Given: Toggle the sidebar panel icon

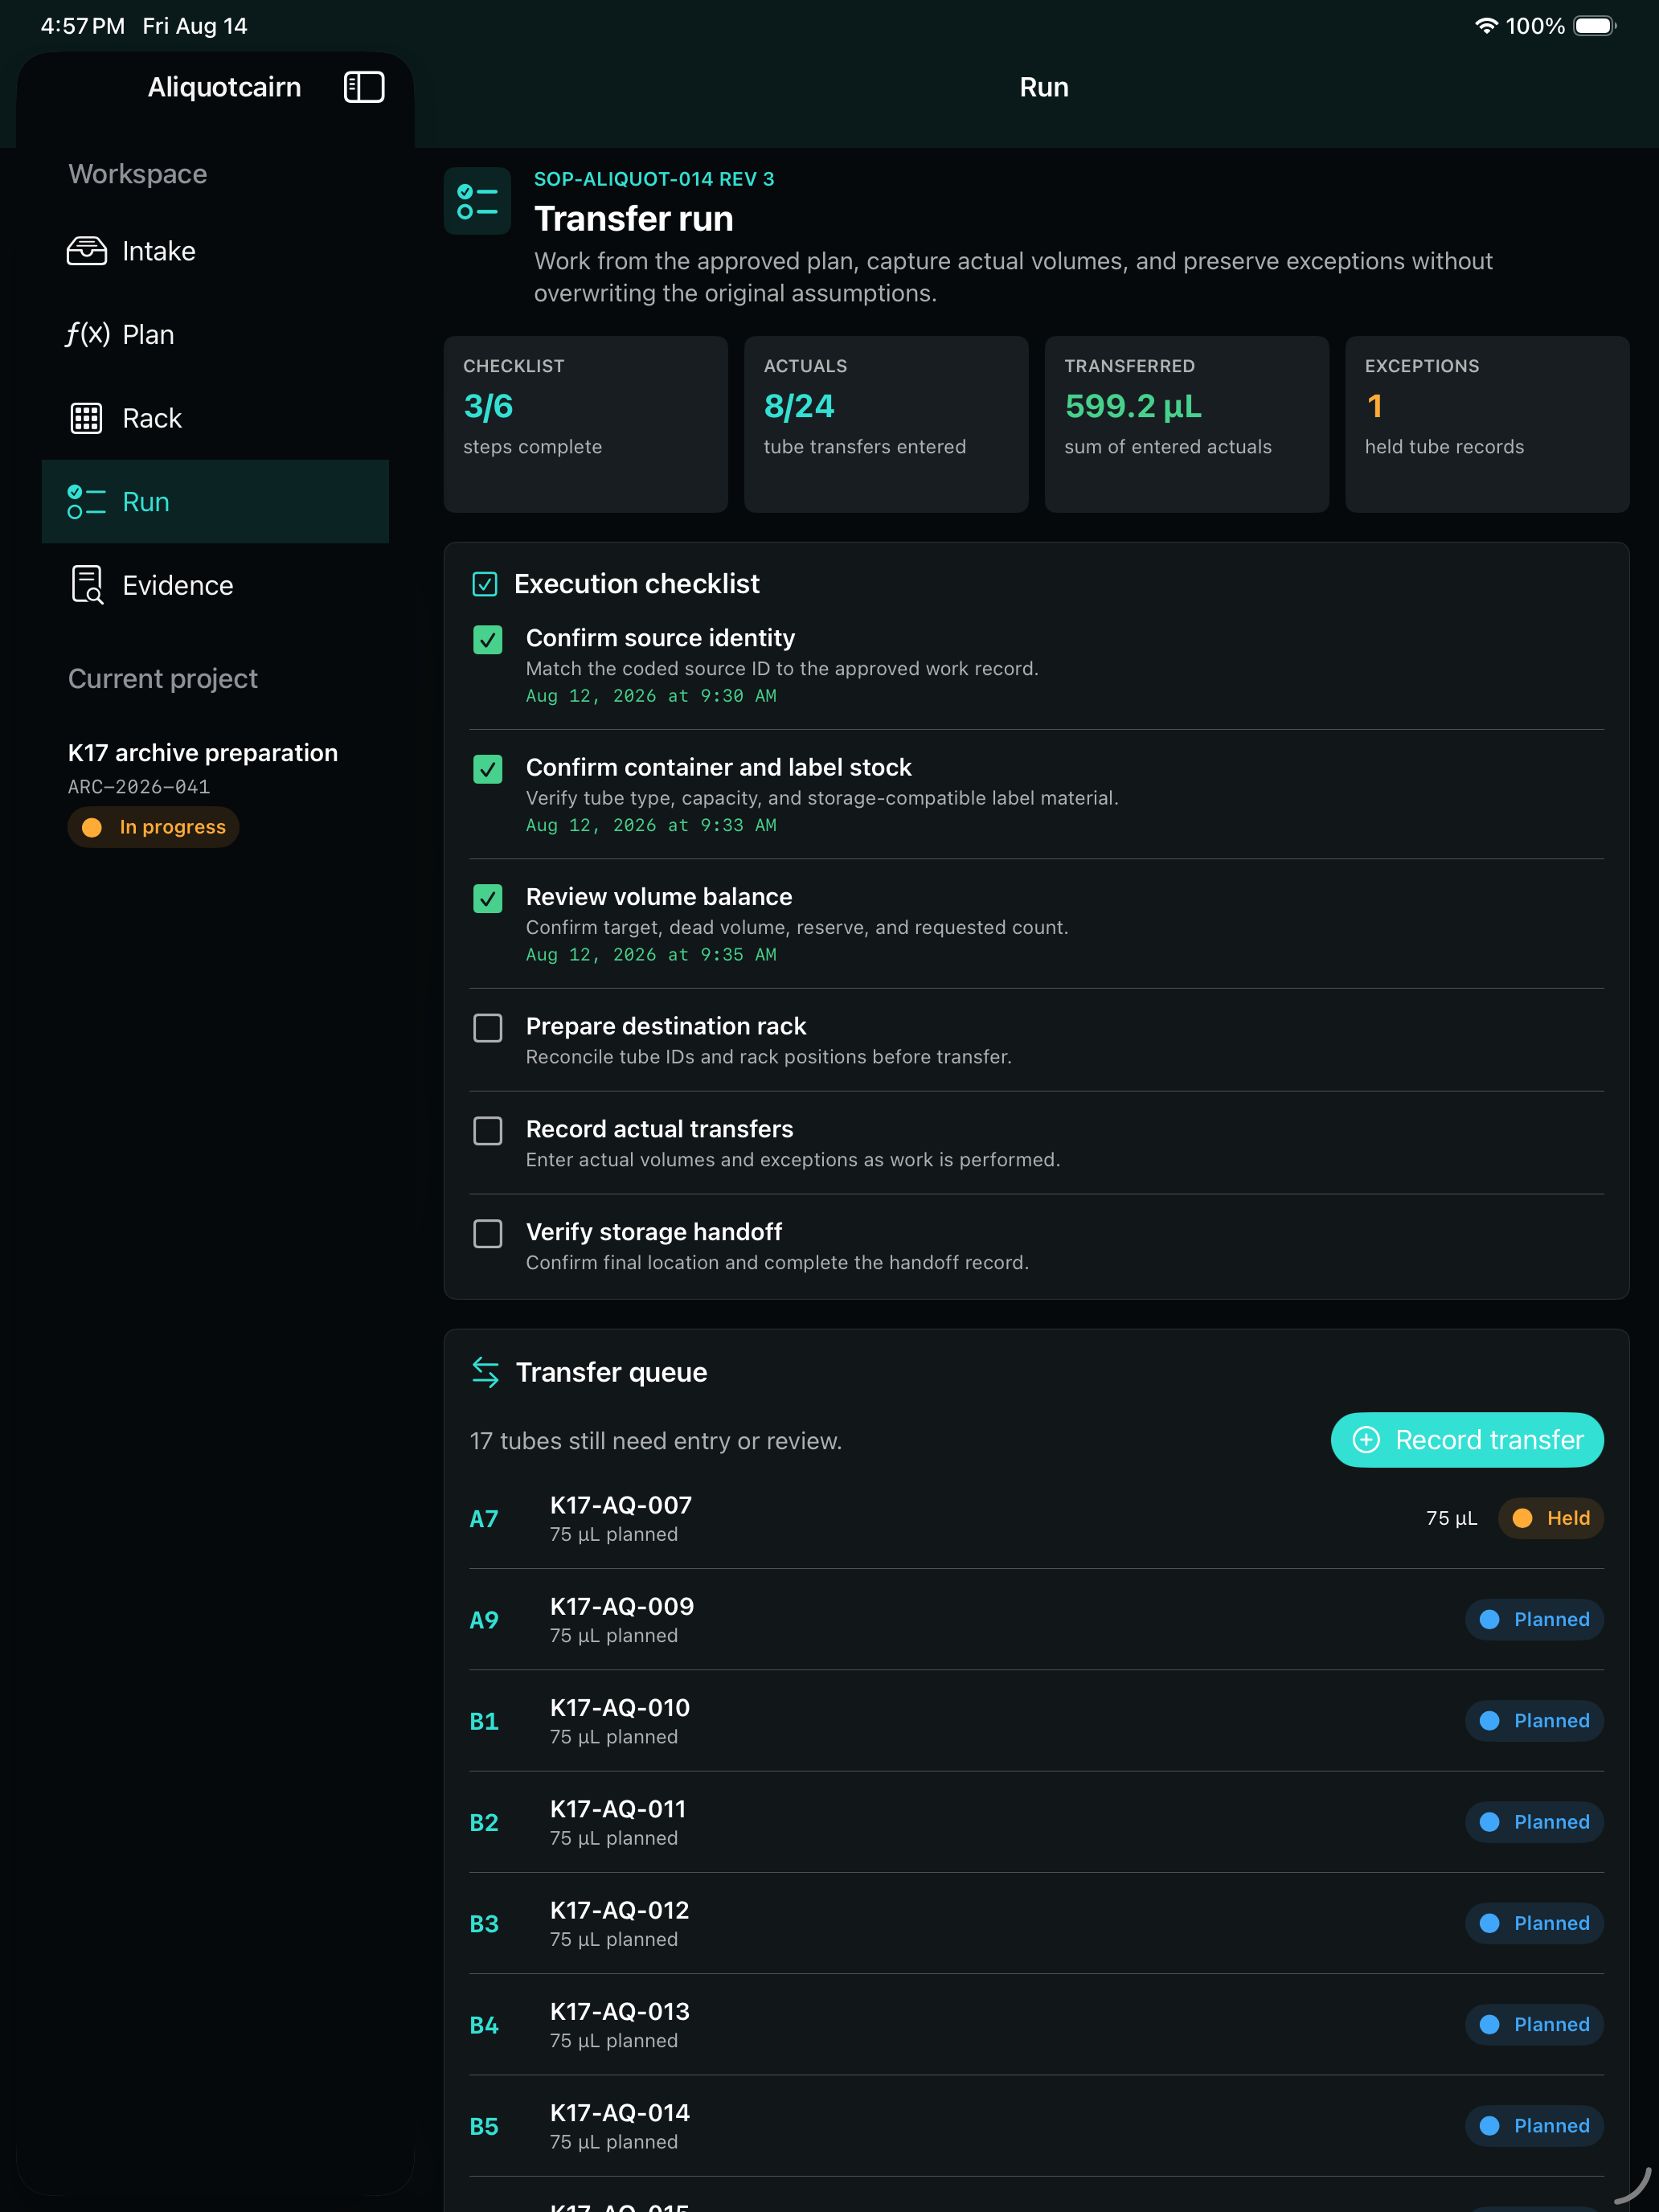Looking at the screenshot, I should 364,87.
